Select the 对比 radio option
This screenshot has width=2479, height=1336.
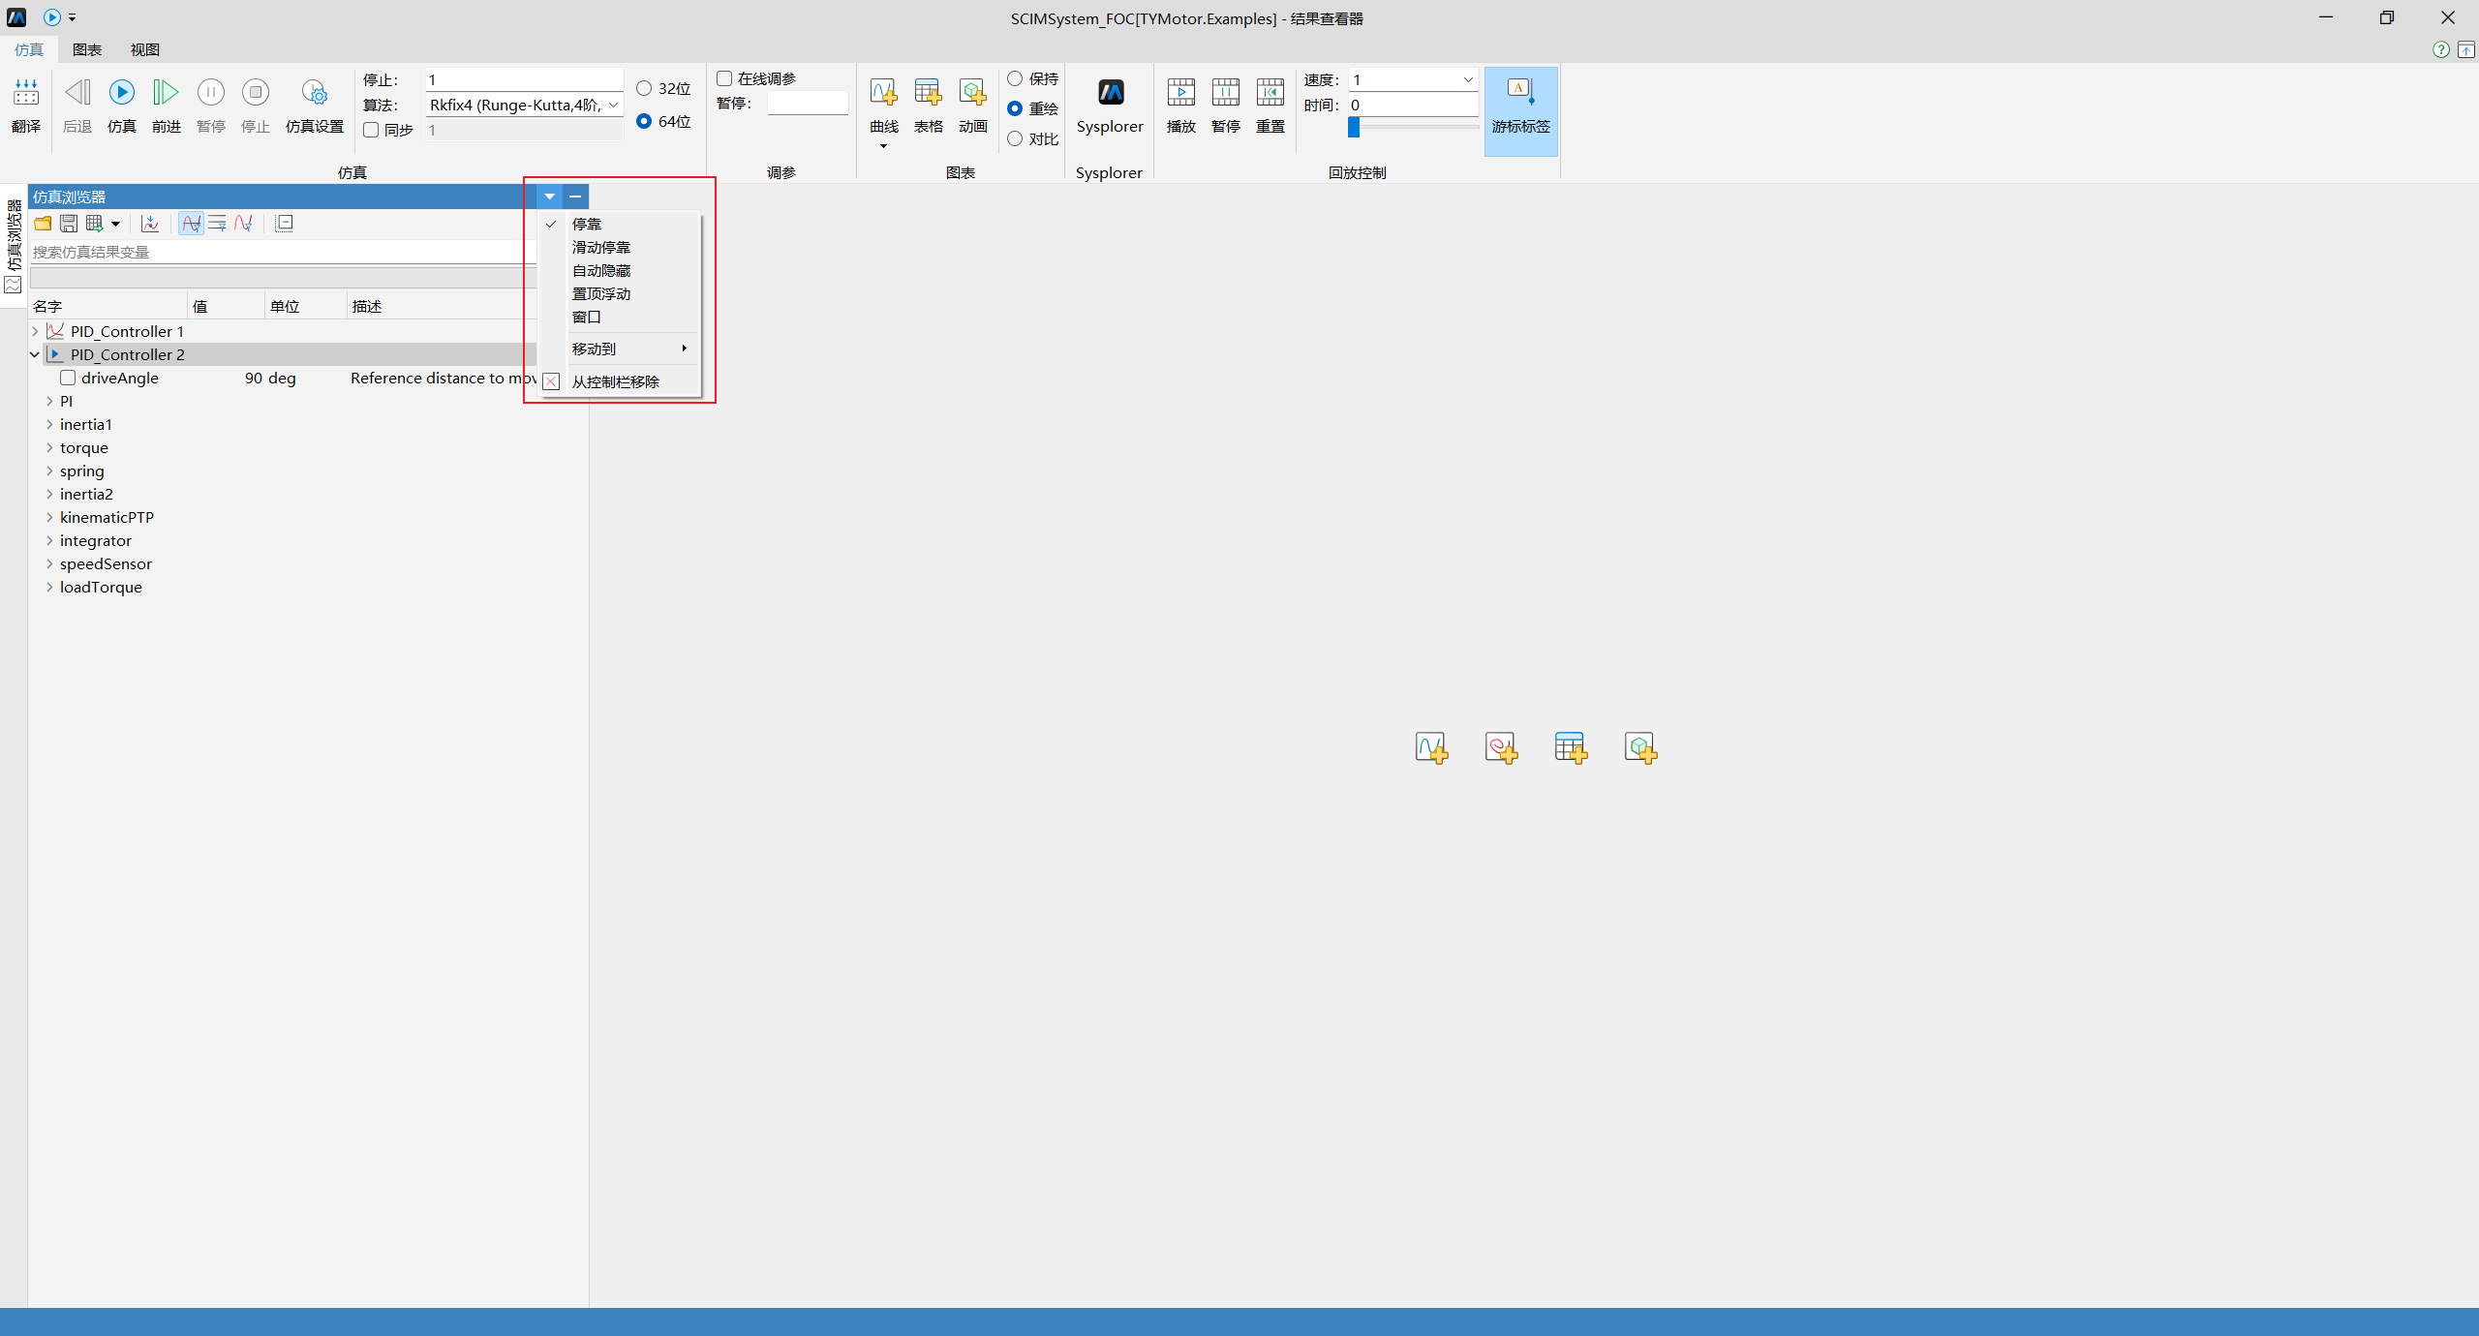coord(1015,138)
